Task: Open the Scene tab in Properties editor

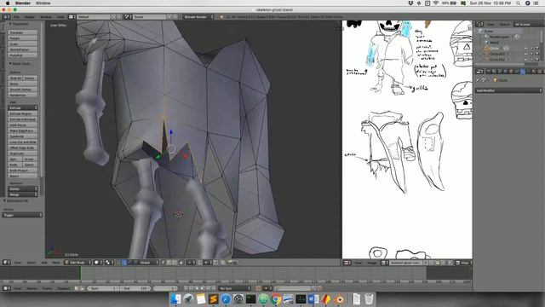Action: [x=500, y=72]
